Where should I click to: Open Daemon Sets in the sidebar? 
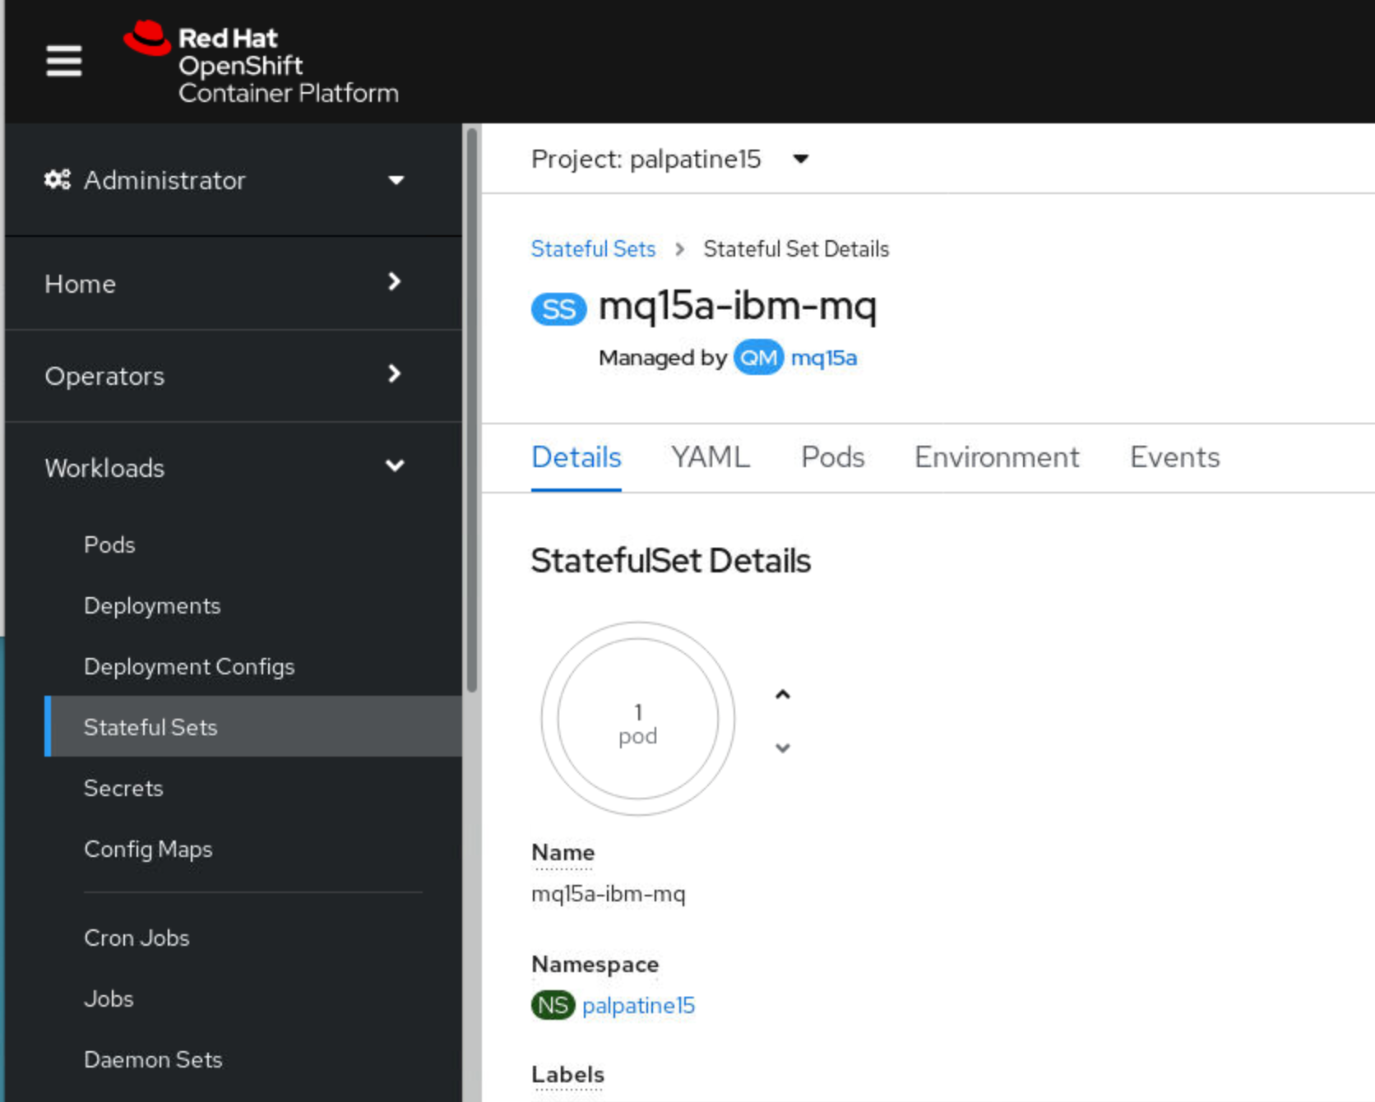pos(253,1059)
